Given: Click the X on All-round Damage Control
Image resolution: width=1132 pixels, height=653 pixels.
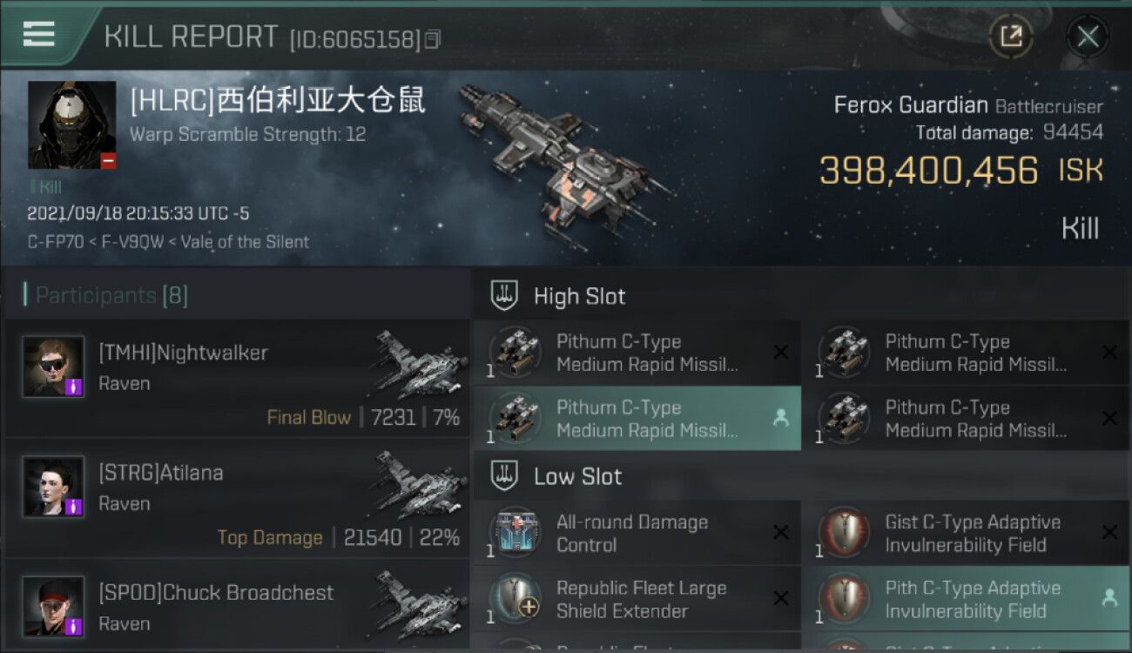Looking at the screenshot, I should tap(781, 533).
